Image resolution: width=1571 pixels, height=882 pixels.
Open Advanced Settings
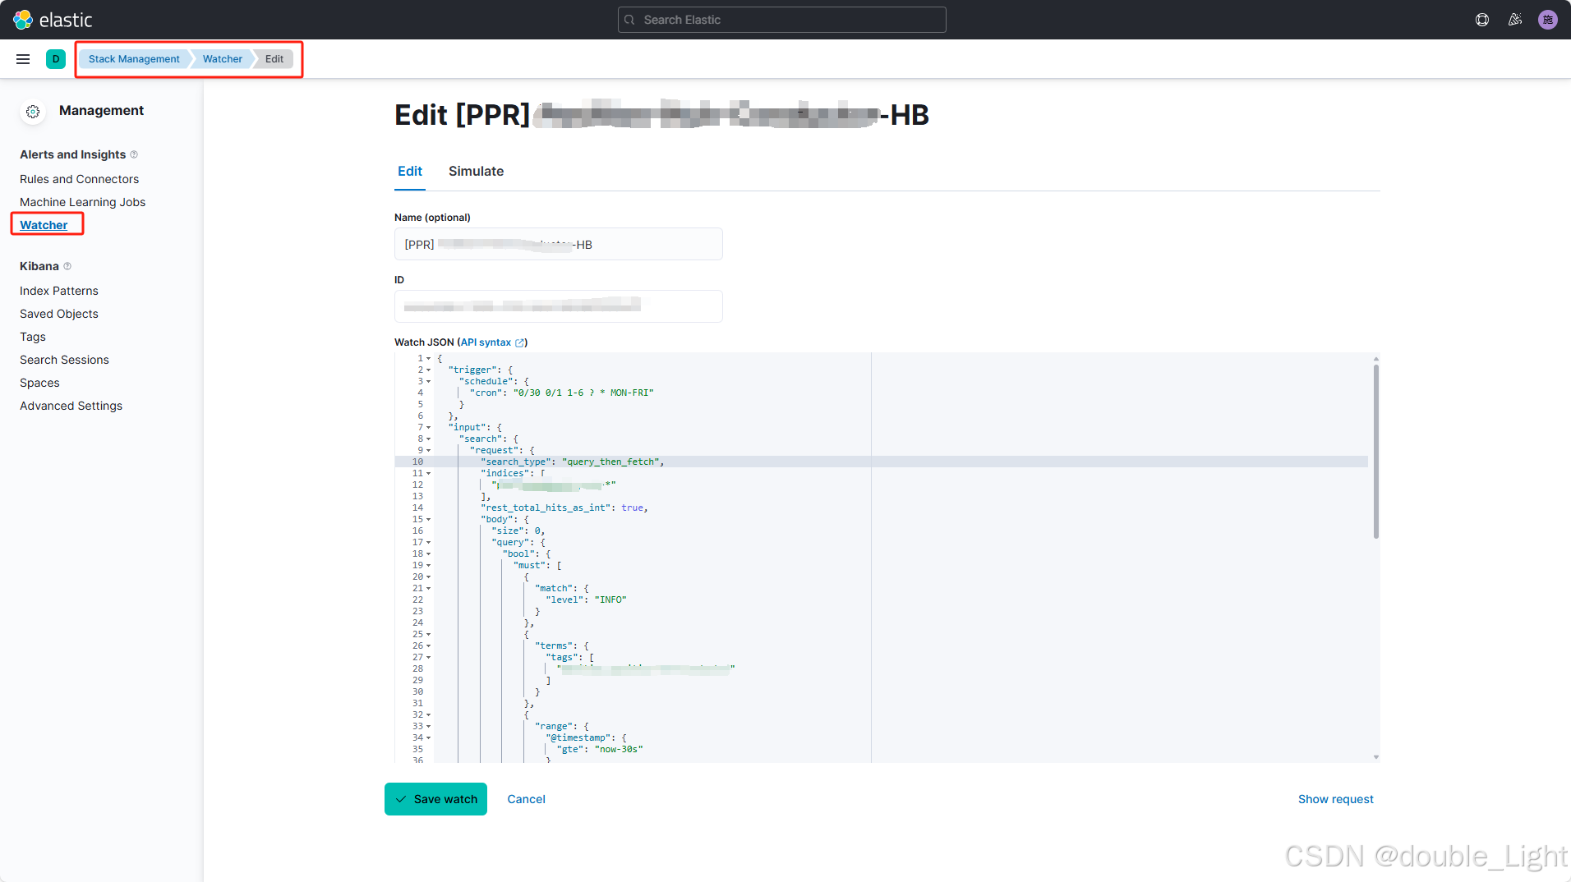pos(71,406)
